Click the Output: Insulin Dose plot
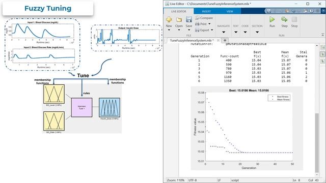 (128, 36)
